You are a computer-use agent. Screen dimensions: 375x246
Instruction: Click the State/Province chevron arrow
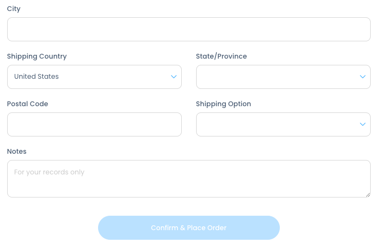[x=362, y=77]
